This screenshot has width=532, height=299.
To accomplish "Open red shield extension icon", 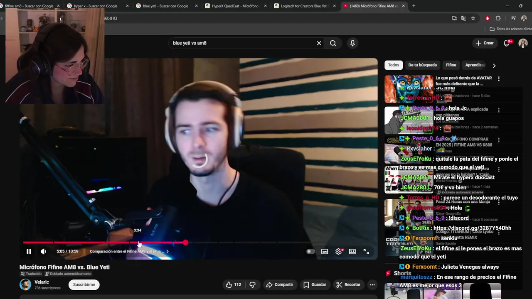I will click(488, 18).
